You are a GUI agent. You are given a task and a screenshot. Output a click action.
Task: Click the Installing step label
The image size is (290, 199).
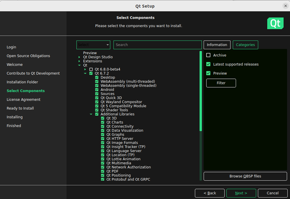pyautogui.click(x=14, y=117)
